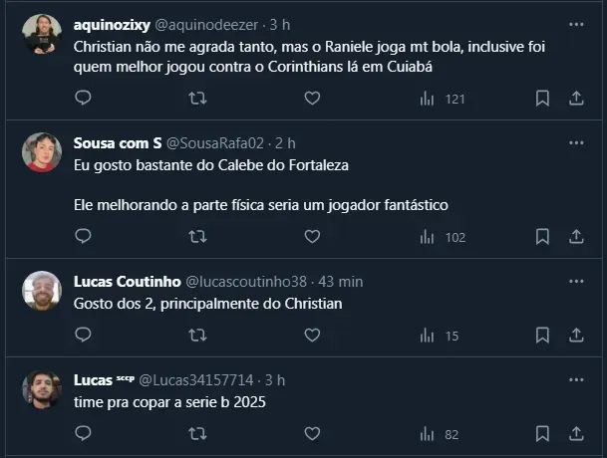Open more options on Sousa com S's tweet
Screen dimensions: 607x458
[576, 143]
